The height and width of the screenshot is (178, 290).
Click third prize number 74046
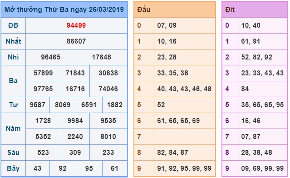[108, 89]
